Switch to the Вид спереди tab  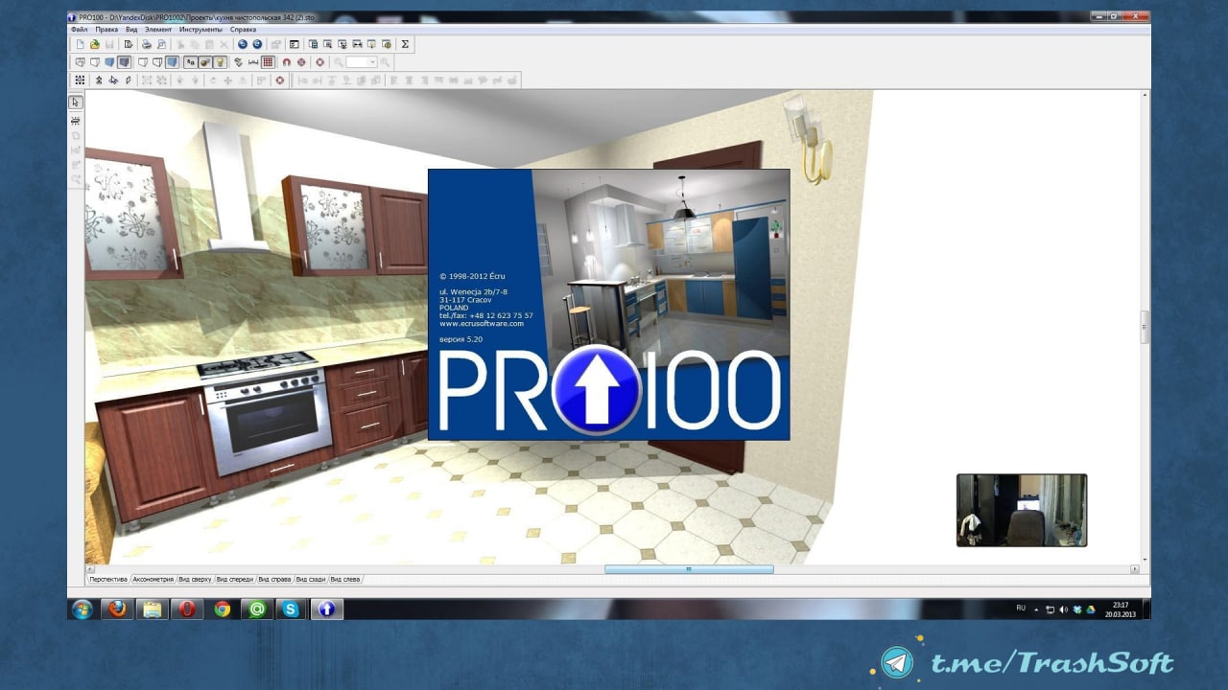[x=235, y=580]
